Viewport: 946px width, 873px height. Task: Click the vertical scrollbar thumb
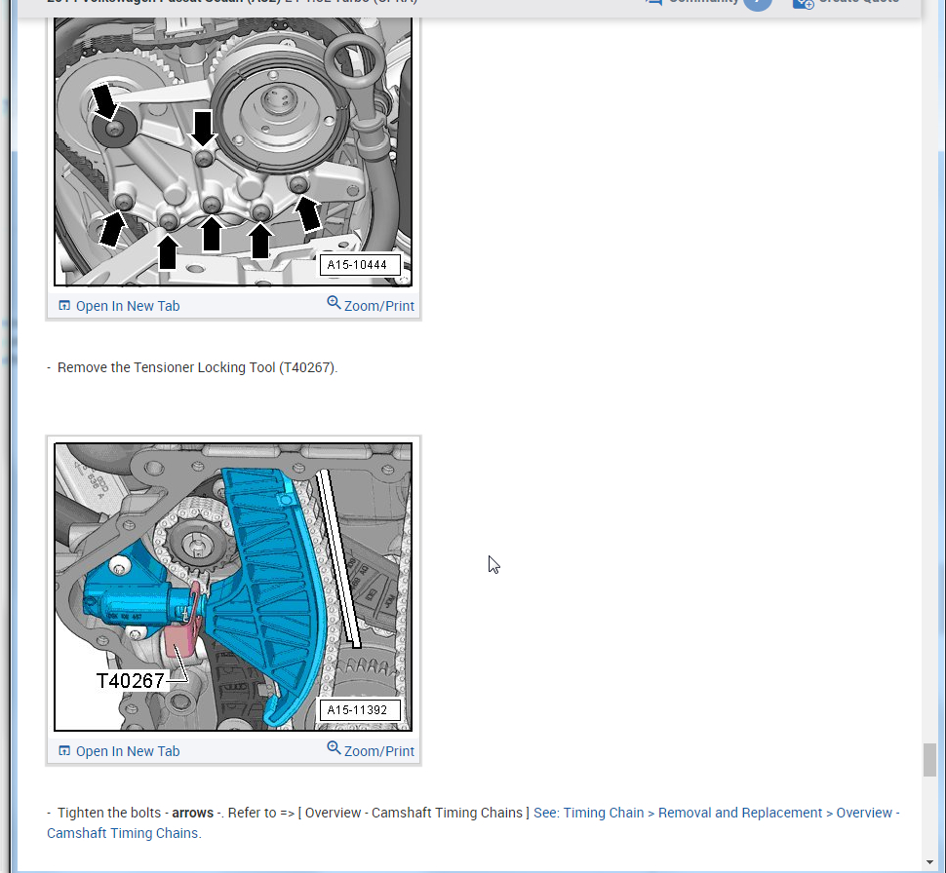pos(929,760)
